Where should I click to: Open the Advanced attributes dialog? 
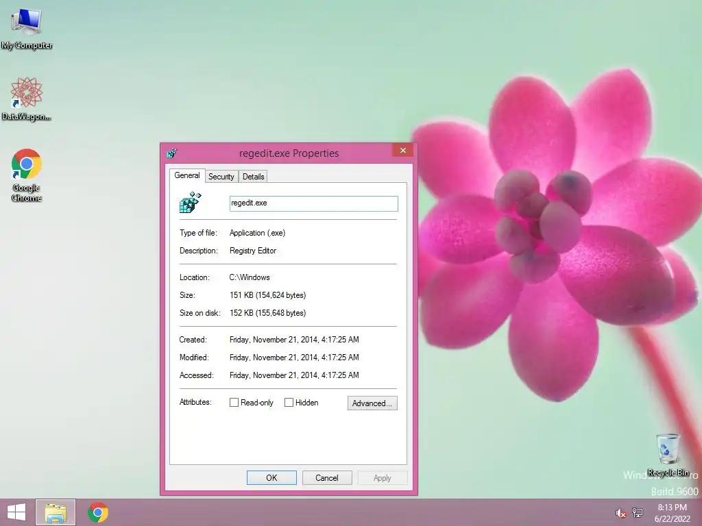372,403
